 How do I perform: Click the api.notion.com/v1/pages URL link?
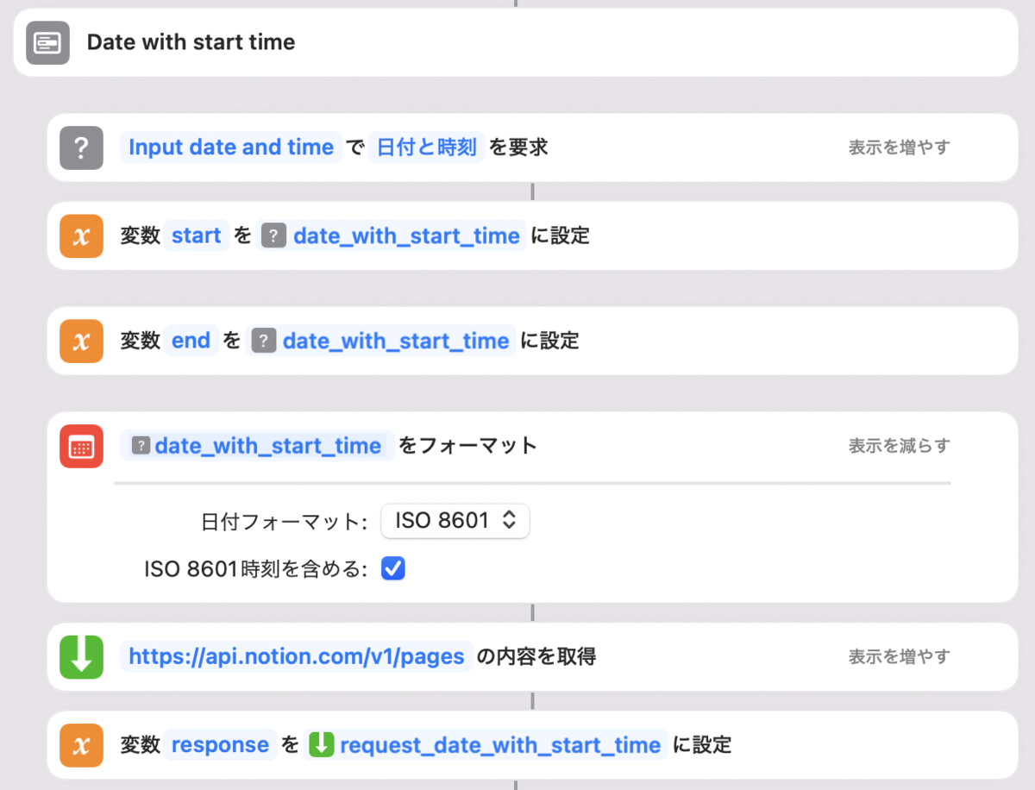(296, 656)
